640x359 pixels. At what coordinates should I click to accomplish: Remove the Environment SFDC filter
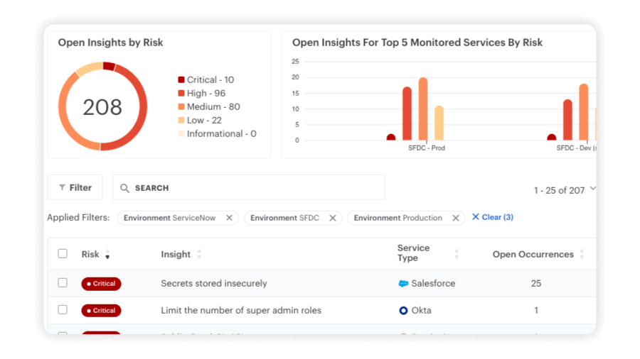[333, 218]
